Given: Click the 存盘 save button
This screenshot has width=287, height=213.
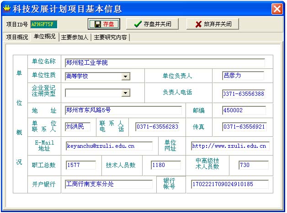Looking at the screenshot, I should (x=104, y=24).
